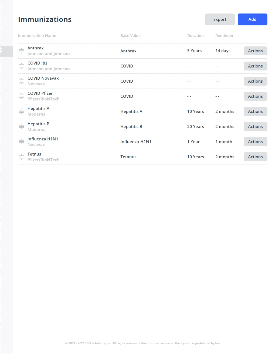The image size is (272, 354).
Task: Click the Reminder column header
Action: click(225, 36)
